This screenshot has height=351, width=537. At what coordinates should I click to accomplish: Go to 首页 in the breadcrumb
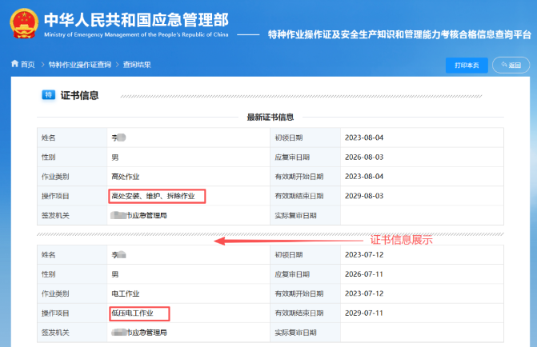[28, 65]
